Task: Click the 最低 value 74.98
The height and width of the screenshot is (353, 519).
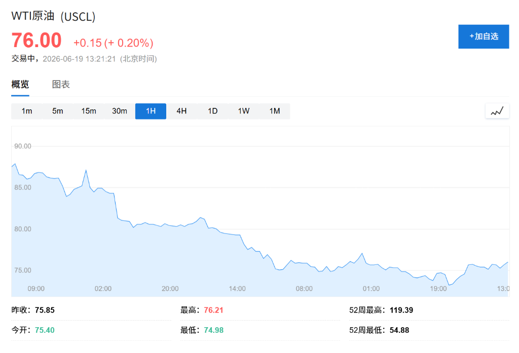Action: [x=213, y=330]
